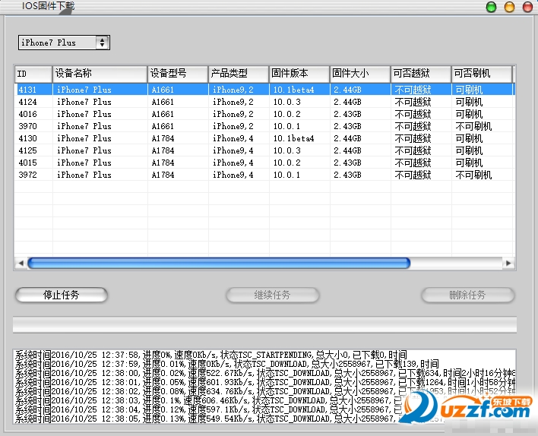Click A1661 model in row 4124
Screen dimensions: 538x436
[x=163, y=102]
